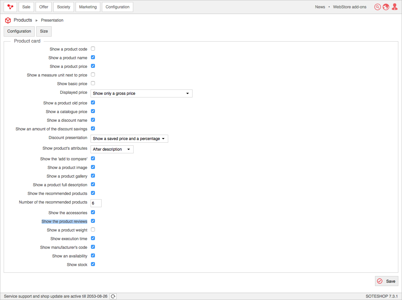Switch to the Size tab
The height and width of the screenshot is (300, 402).
pyautogui.click(x=44, y=31)
